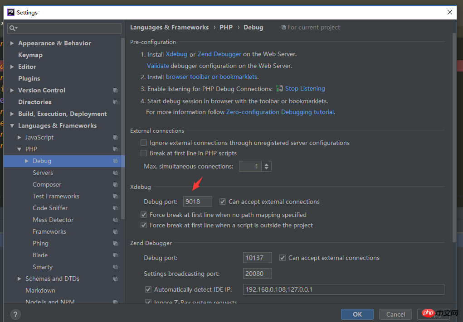Viewport: 463px width, 322px height.
Task: Open the Xdebug install link
Action: pos(176,54)
